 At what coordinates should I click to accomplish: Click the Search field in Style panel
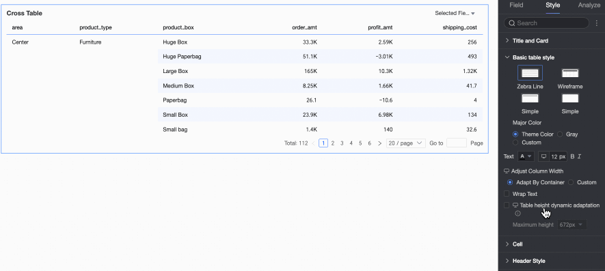click(546, 23)
